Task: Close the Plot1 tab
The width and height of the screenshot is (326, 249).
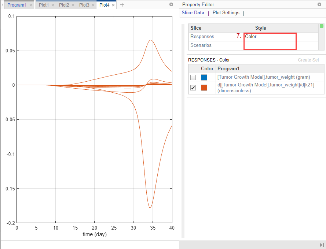Action: [53, 5]
